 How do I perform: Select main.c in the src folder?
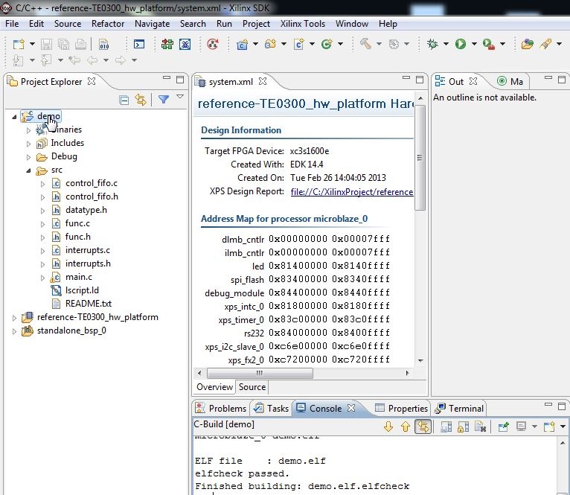[x=79, y=277]
